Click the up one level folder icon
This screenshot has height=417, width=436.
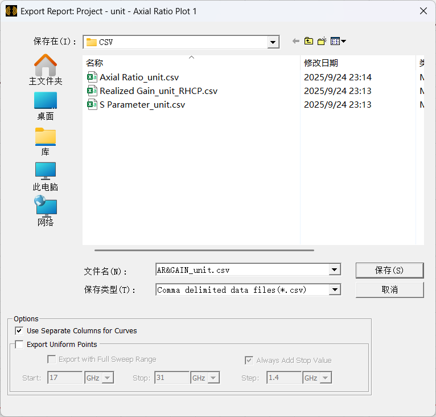point(309,42)
